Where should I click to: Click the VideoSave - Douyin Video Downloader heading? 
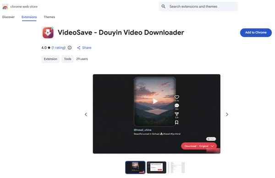pyautogui.click(x=121, y=32)
